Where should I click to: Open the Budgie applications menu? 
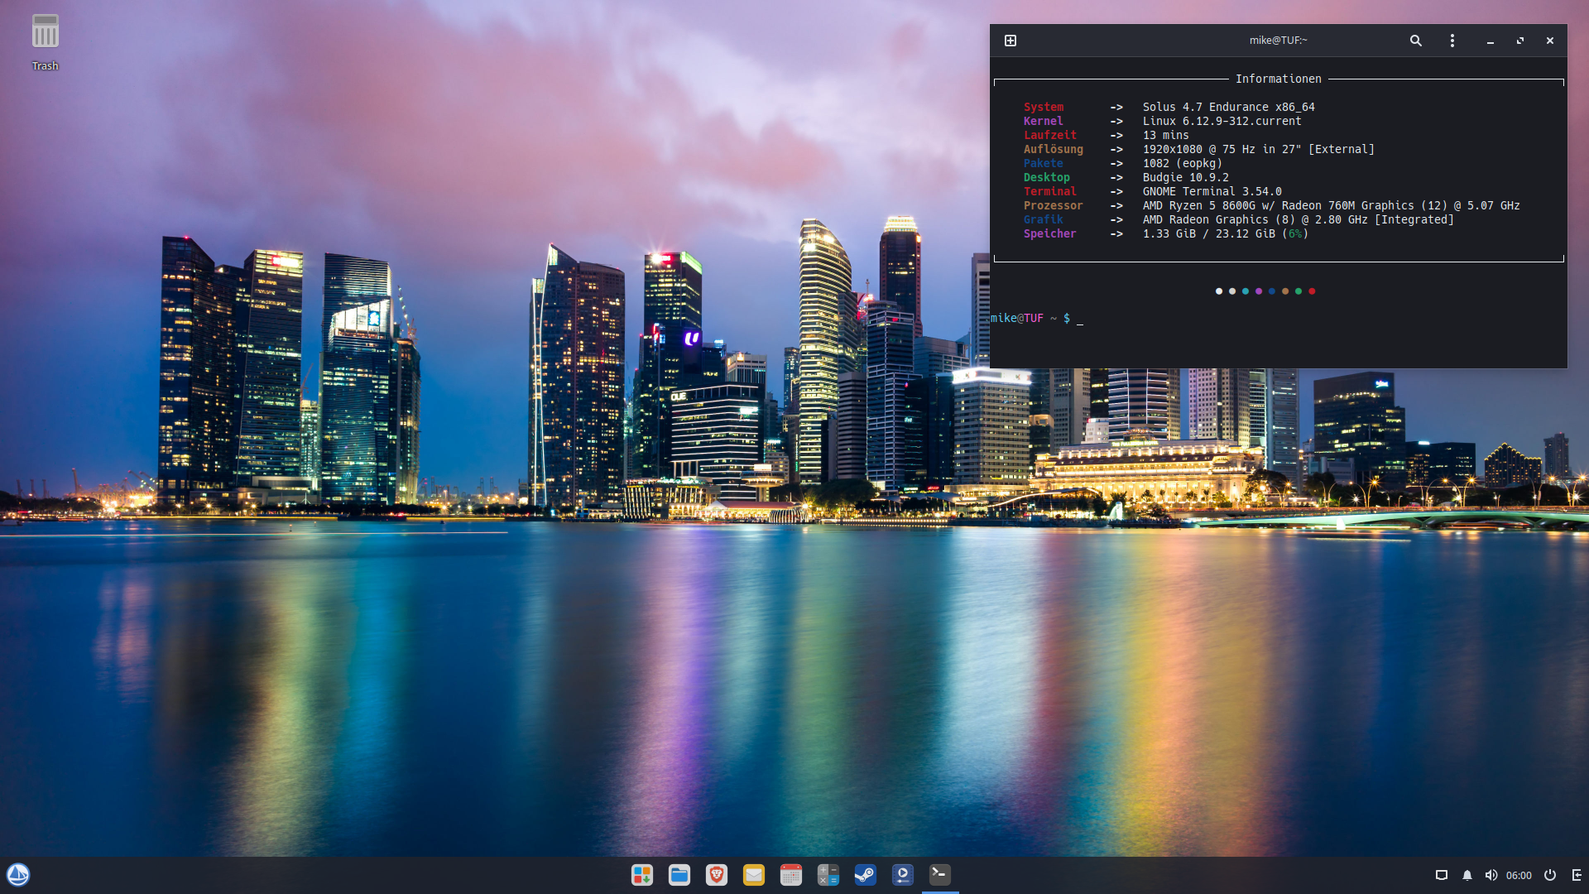pos(18,875)
